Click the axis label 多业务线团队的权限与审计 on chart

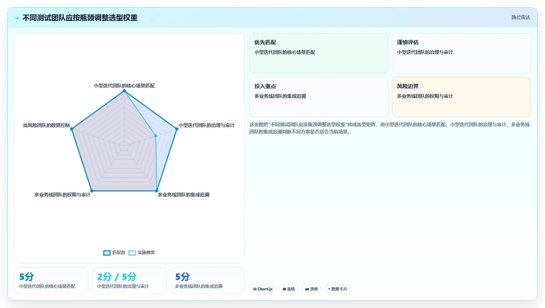point(63,195)
